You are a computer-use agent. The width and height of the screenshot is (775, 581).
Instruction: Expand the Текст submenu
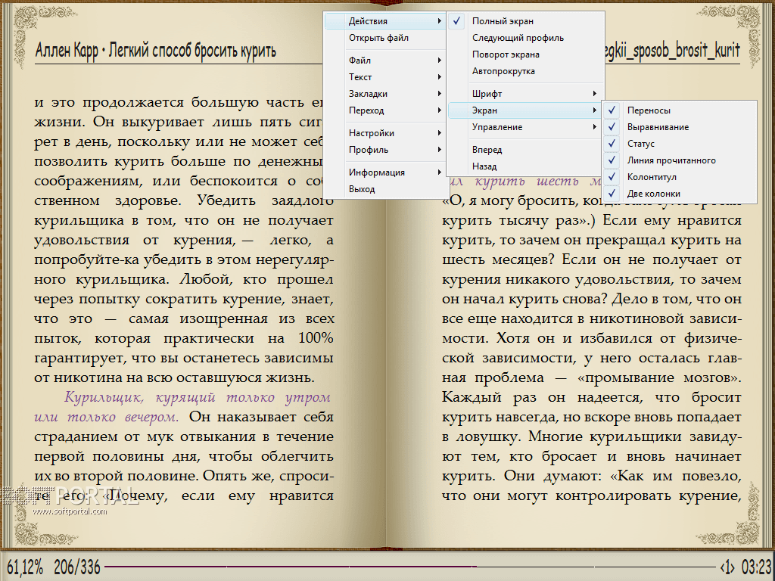tap(385, 77)
